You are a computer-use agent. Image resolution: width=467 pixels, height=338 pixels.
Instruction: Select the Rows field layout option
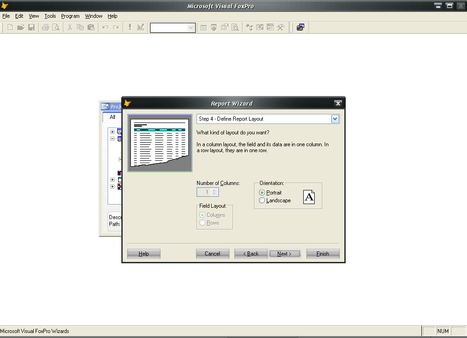[202, 223]
